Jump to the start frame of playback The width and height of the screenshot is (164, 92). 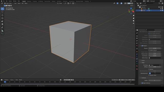click(64, 80)
